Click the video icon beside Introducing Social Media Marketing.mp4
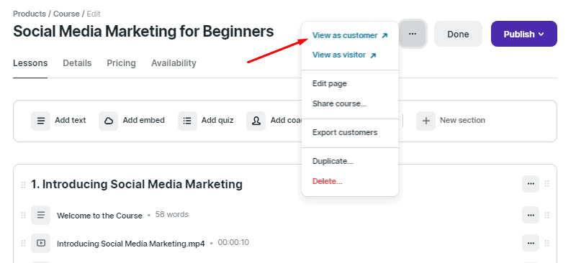The width and height of the screenshot is (576, 263). point(41,243)
